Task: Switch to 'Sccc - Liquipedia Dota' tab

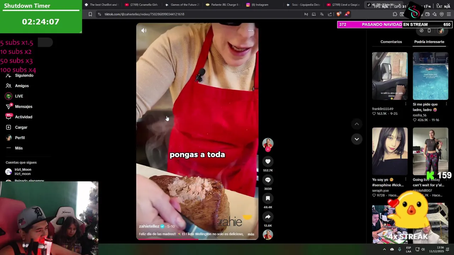Action: pyautogui.click(x=304, y=5)
